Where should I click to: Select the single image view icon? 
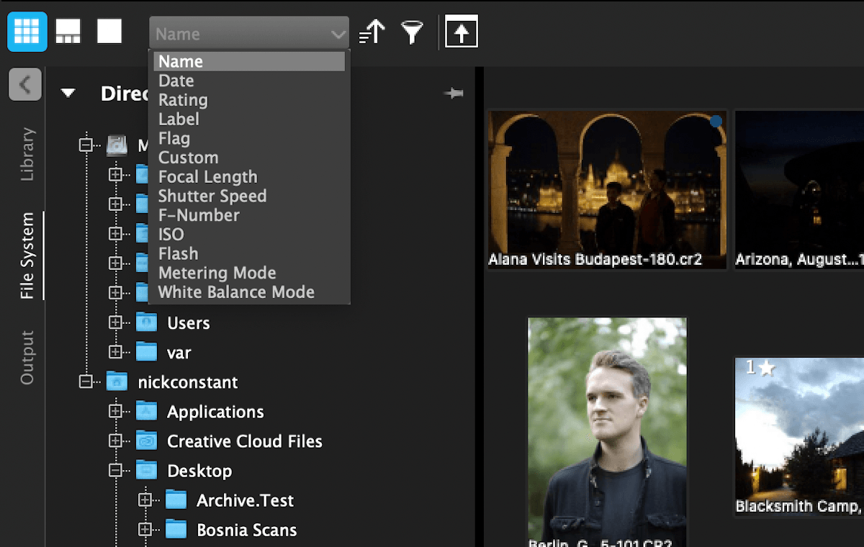(x=109, y=31)
